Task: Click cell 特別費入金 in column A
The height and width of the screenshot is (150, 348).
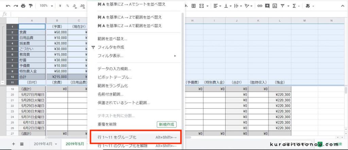Action: click(x=32, y=71)
